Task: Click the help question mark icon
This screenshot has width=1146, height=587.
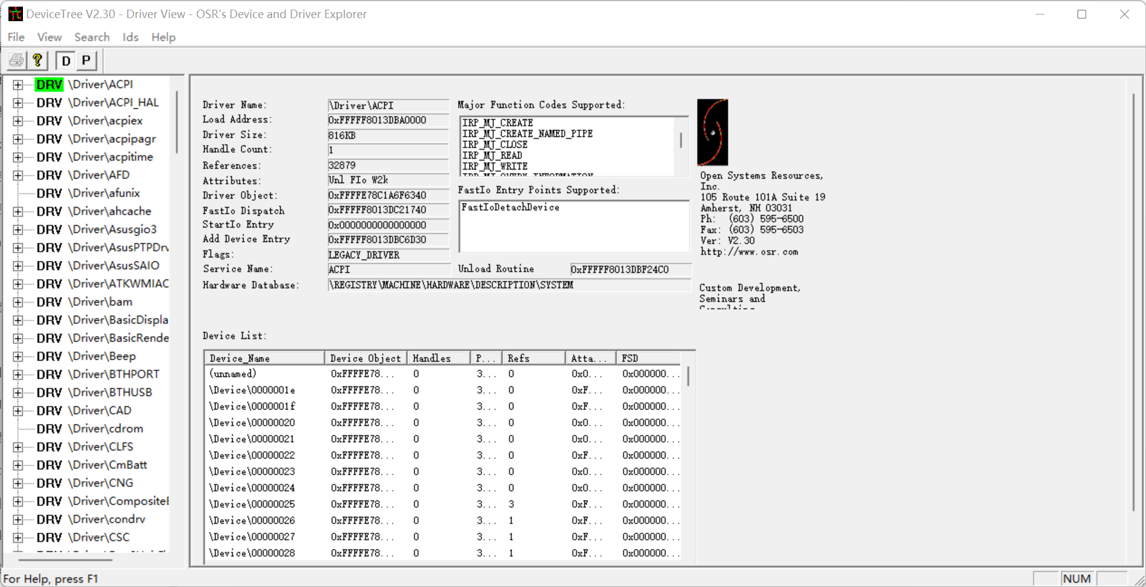Action: [x=37, y=60]
